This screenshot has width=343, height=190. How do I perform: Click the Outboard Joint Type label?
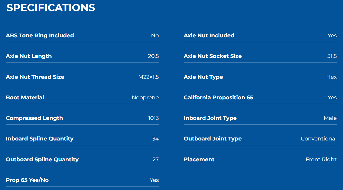click(x=213, y=139)
